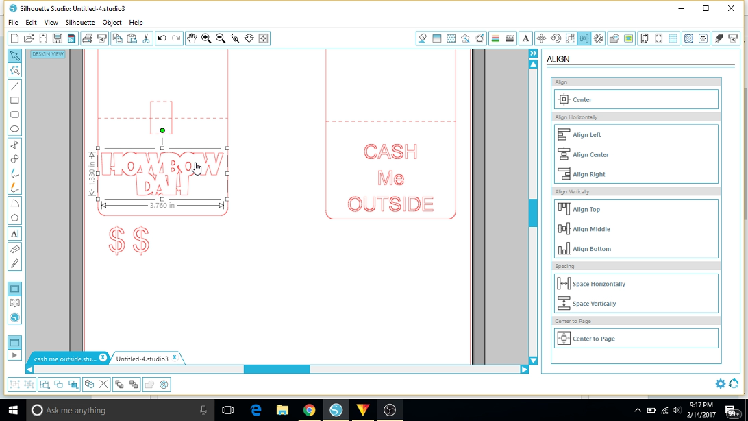Viewport: 748px width, 421px height.
Task: Click Align Middle
Action: point(636,229)
